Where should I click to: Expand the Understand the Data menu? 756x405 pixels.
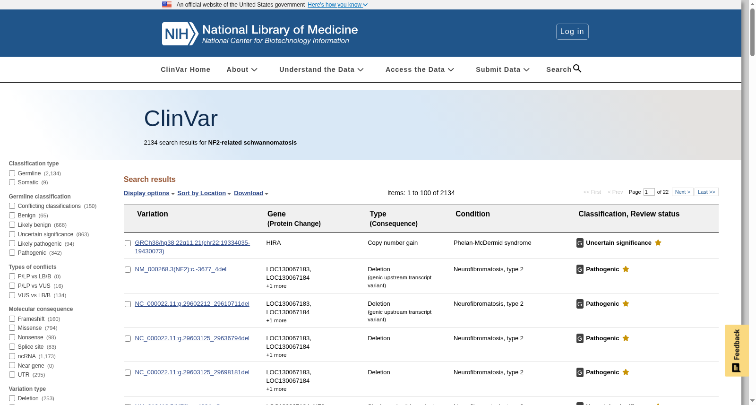click(321, 69)
